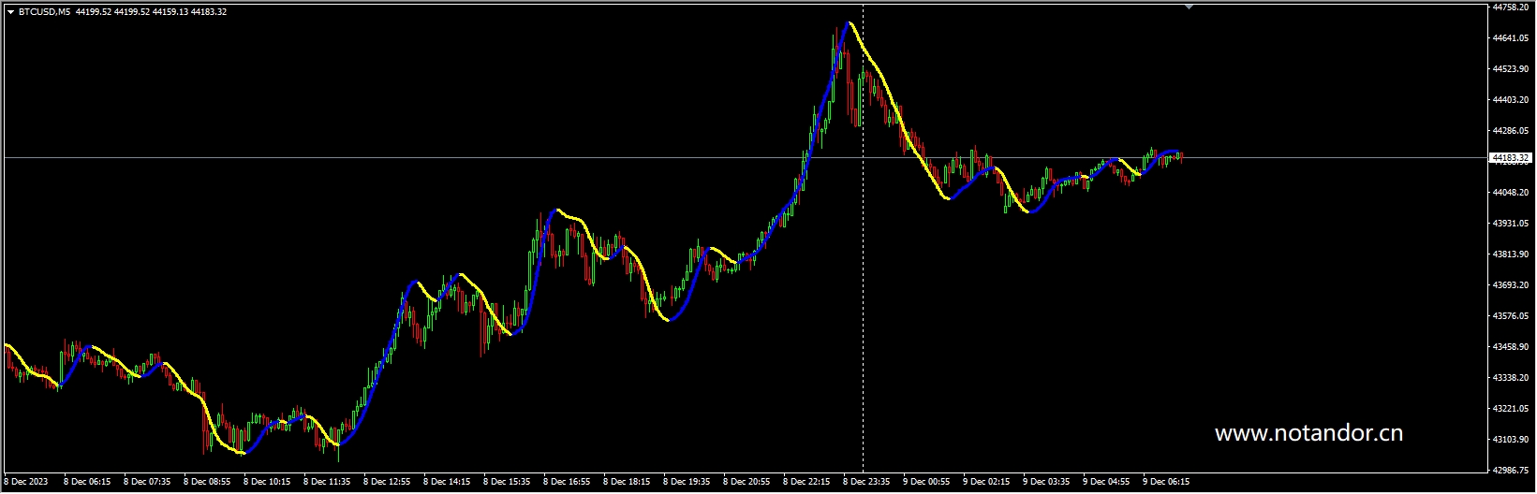Click the 8 Dec 06:15 time label
Screen dimensions: 1537x494
tap(87, 483)
